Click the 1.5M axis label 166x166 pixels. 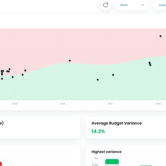(x=110, y=104)
